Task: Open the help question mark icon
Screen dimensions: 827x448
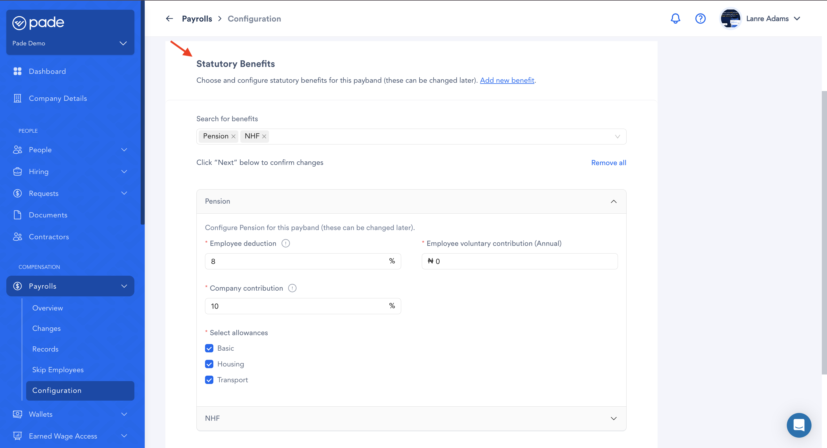Action: point(700,19)
